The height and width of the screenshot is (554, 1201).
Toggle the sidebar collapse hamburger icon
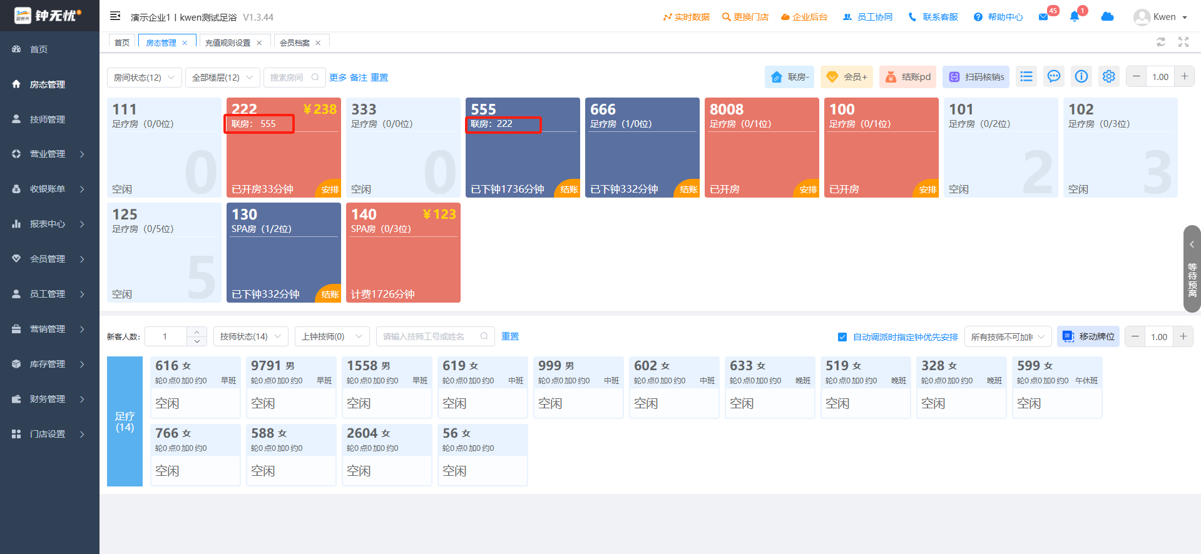pos(115,16)
